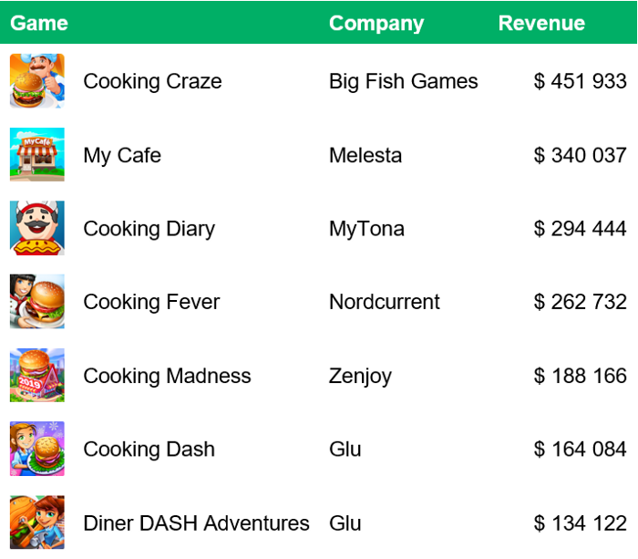Click the Cooking Fever burger icon

click(37, 301)
